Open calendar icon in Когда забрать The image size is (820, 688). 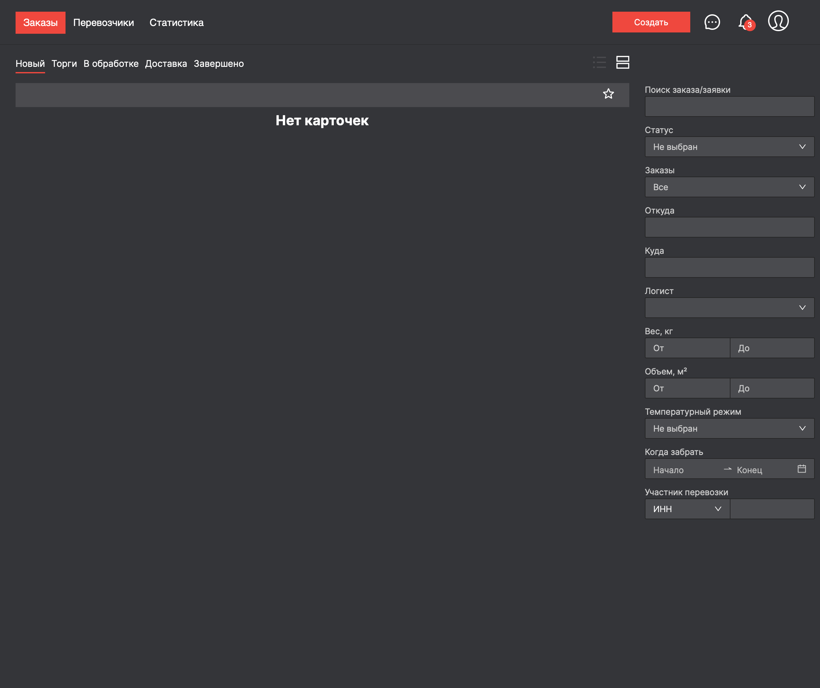tap(801, 469)
